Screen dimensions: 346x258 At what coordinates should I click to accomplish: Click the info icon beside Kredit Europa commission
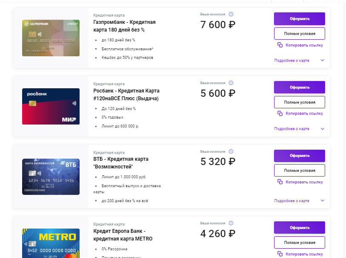coord(231,223)
